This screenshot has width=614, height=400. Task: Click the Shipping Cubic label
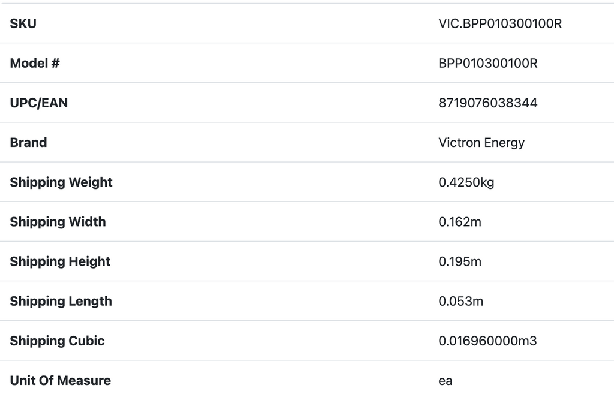click(57, 341)
